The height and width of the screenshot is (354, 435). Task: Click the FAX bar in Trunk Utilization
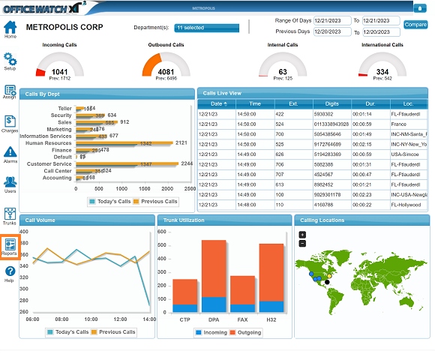tap(242, 294)
